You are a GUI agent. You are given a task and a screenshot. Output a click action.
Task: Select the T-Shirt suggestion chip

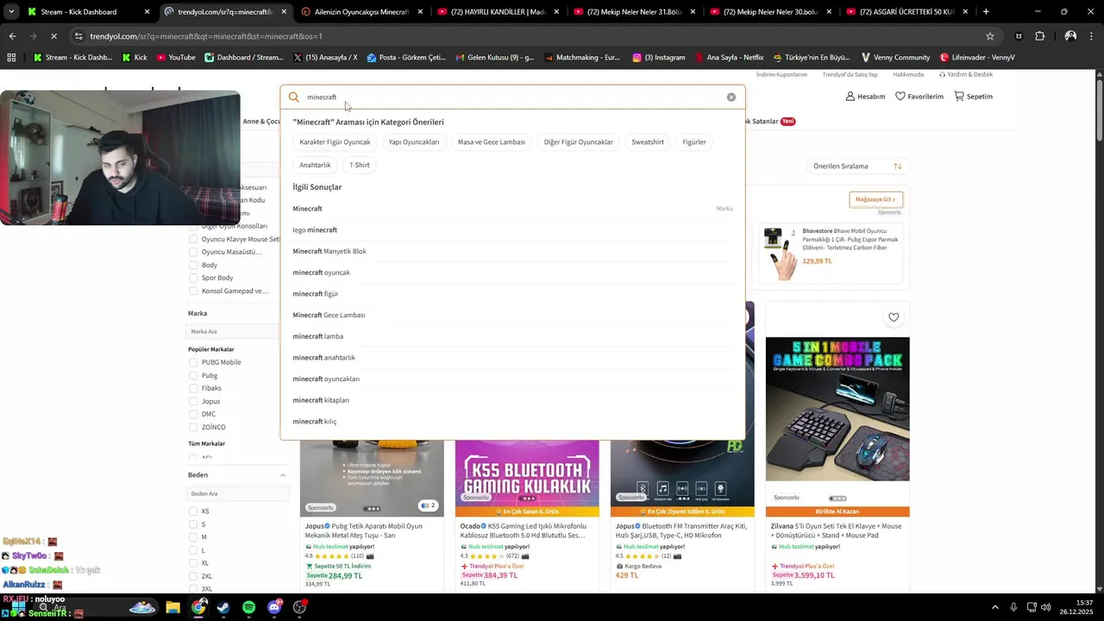(360, 165)
